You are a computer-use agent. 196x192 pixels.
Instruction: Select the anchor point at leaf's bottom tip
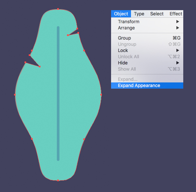[58, 180]
